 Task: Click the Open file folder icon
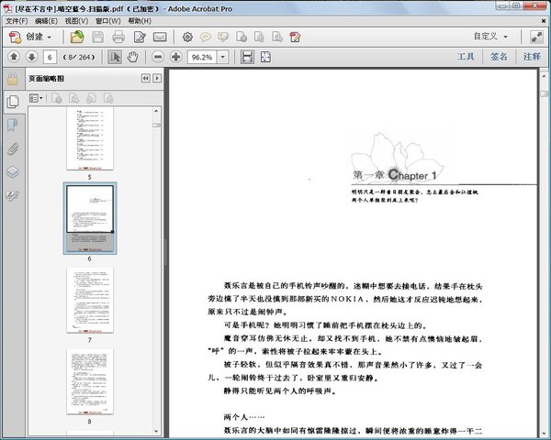[x=77, y=38]
